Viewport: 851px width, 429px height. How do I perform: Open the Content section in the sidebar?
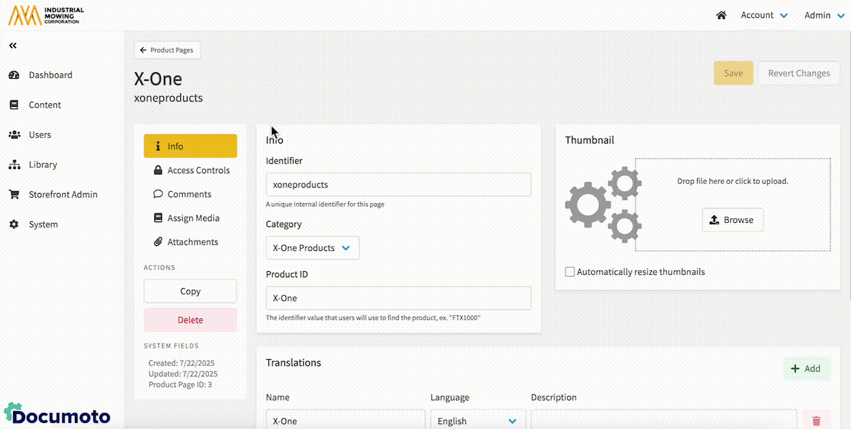[45, 105]
